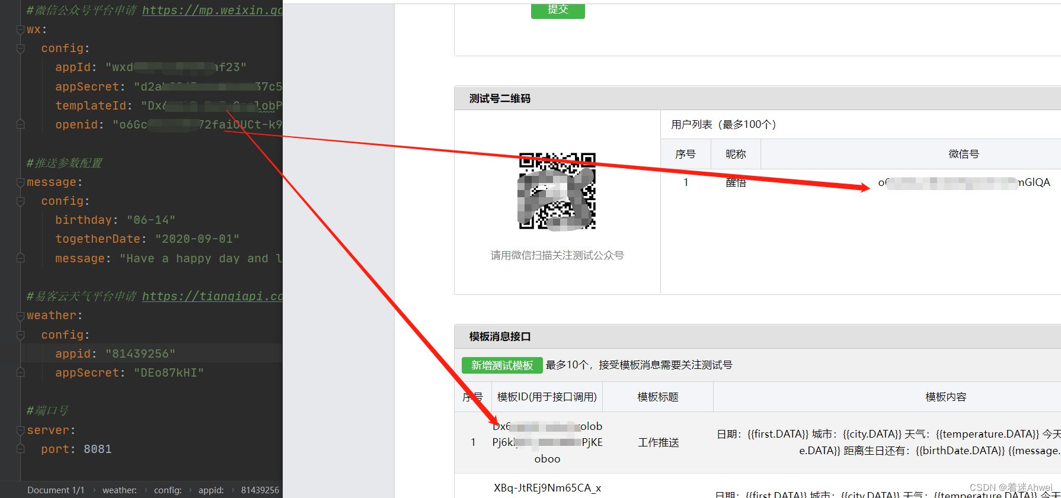
Task: Click template ID starting with Dx6
Action: (547, 442)
